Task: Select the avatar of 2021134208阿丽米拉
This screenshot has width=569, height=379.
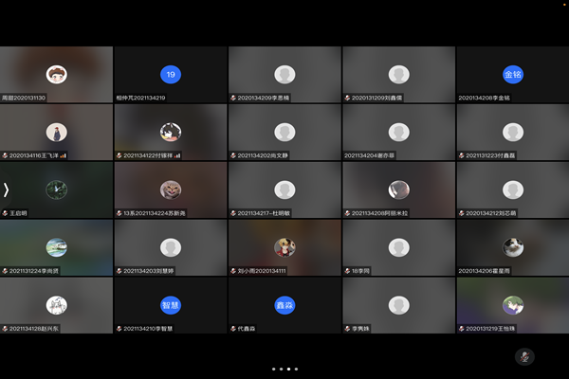Action: click(398, 189)
